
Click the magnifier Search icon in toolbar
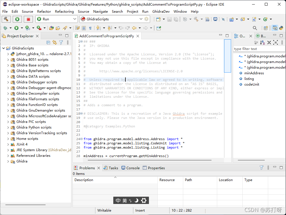pyautogui.click(x=255, y=28)
